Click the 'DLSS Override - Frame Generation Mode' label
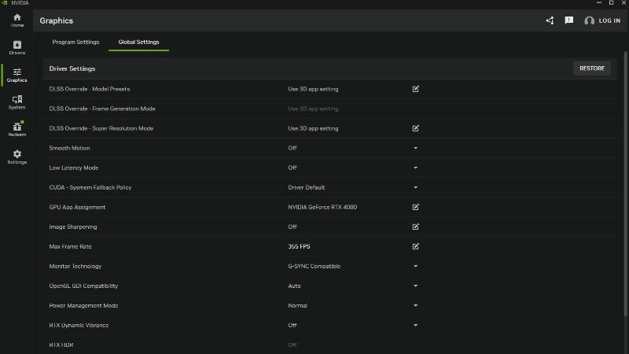The height and width of the screenshot is (354, 629). click(102, 109)
